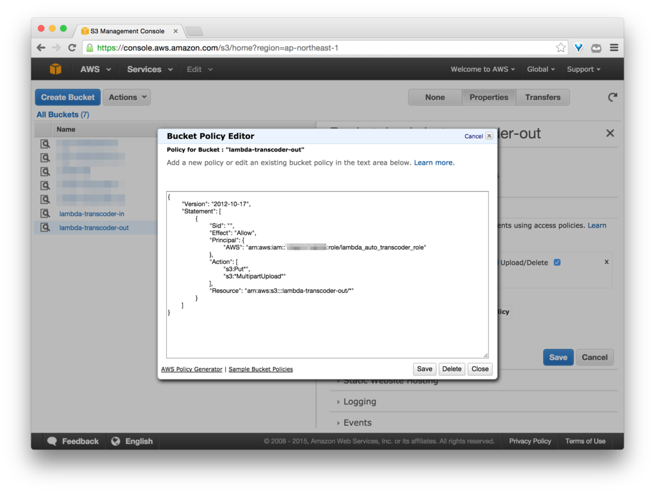
Task: Click Save in the Bucket Policy Editor
Action: pos(425,369)
